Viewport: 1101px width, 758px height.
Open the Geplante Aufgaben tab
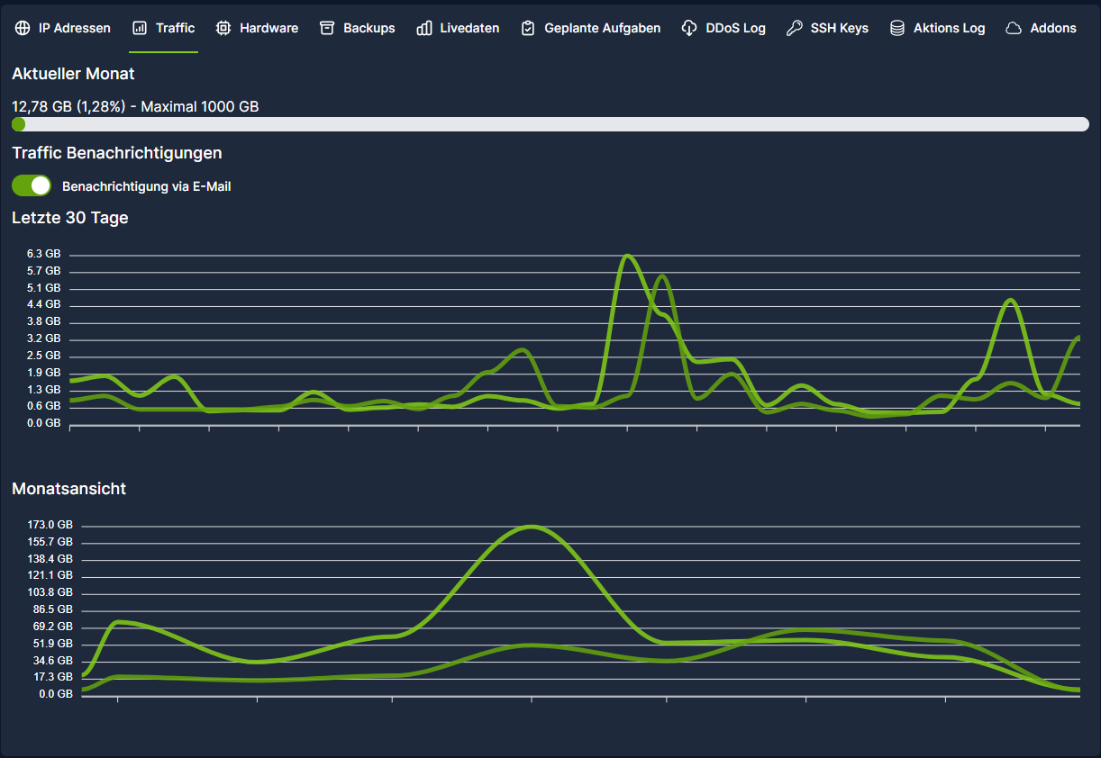(x=591, y=28)
